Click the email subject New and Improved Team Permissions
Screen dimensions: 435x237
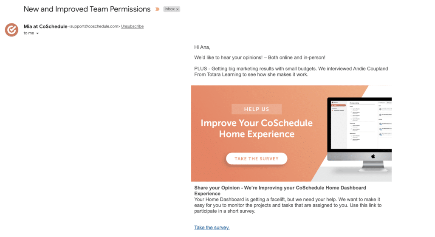pyautogui.click(x=87, y=9)
